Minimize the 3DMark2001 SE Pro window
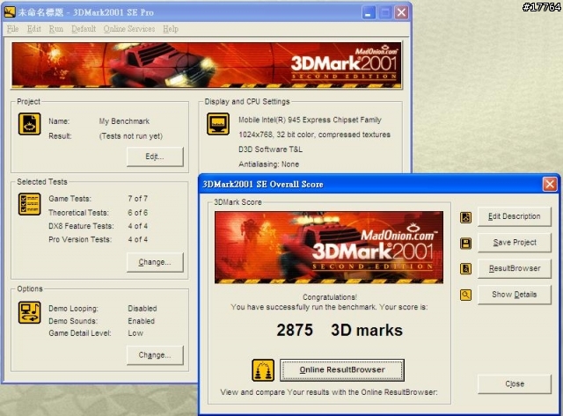This screenshot has width=563, height=416. (369, 12)
